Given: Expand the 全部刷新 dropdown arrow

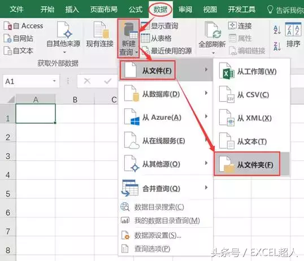Looking at the screenshot, I should (213, 53).
